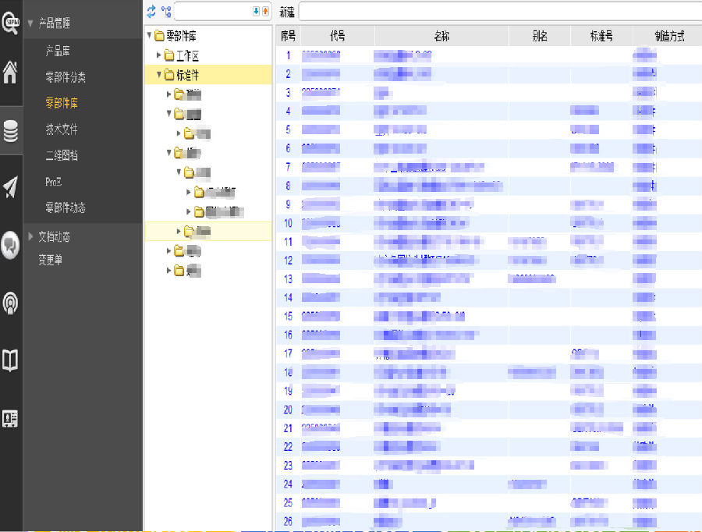Image resolution: width=702 pixels, height=532 pixels.
Task: Open the home icon in sidebar
Action: click(x=11, y=73)
